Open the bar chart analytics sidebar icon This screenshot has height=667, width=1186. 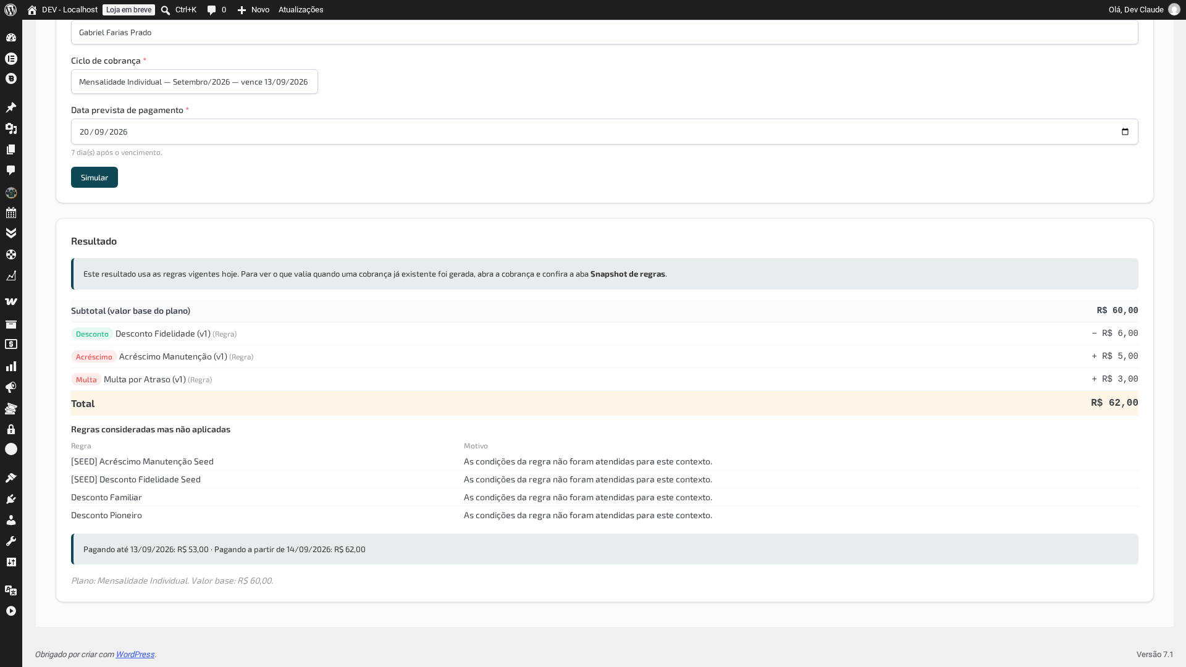11,367
